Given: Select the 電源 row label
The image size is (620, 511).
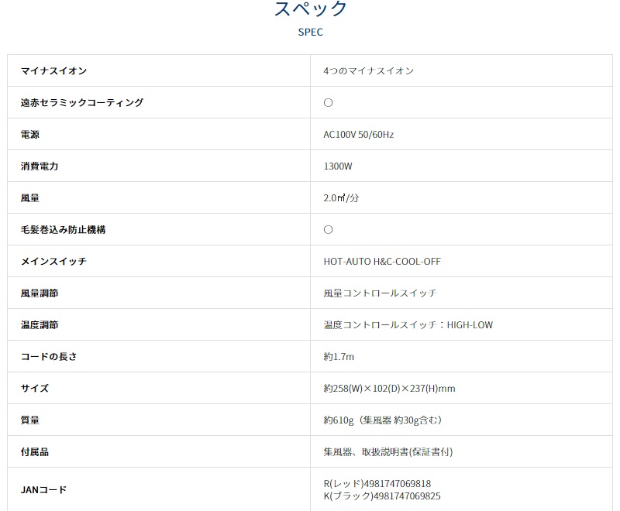Looking at the screenshot, I should (x=29, y=134).
